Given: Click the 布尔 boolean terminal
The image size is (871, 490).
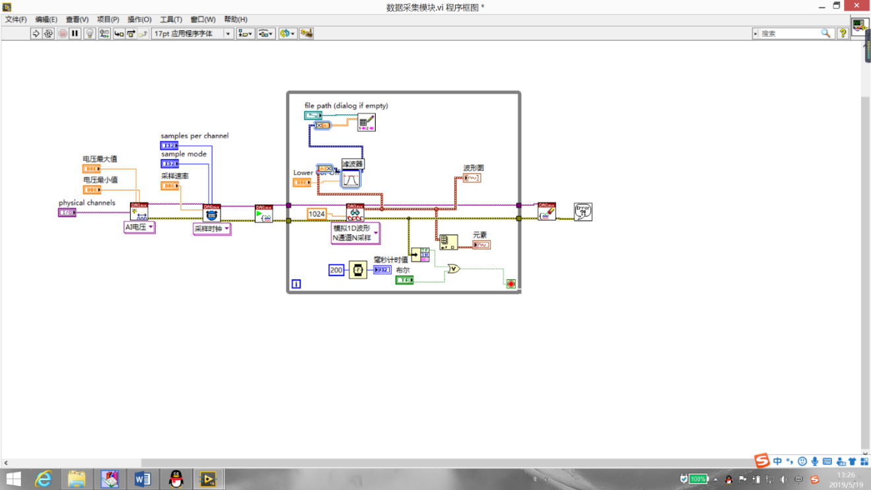Looking at the screenshot, I should pos(404,280).
